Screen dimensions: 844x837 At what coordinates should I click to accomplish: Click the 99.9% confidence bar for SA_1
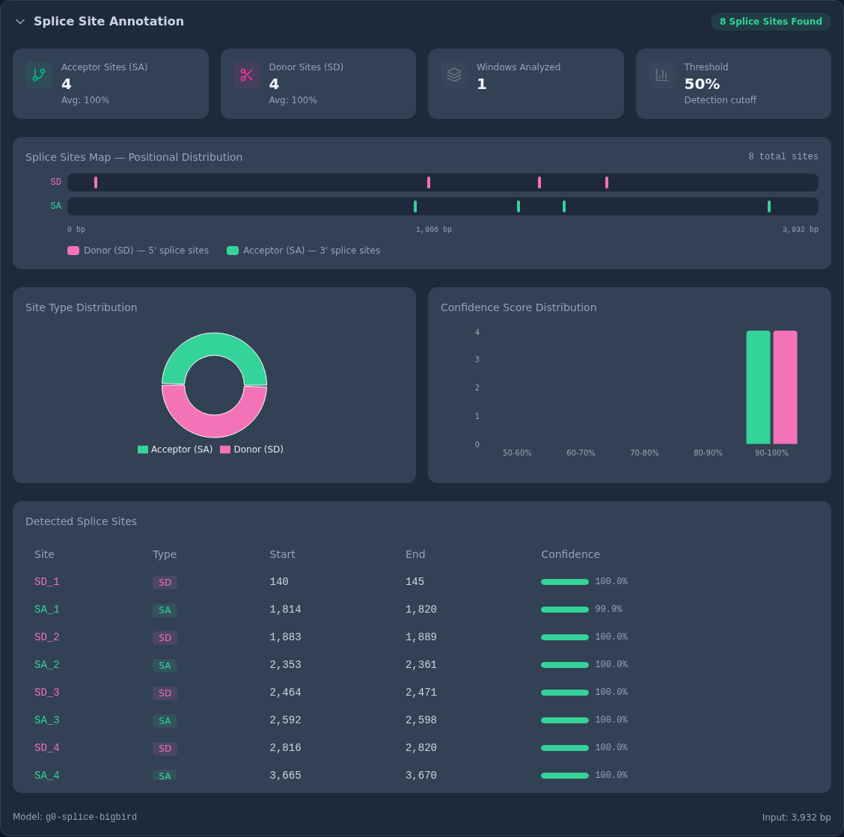click(x=565, y=610)
